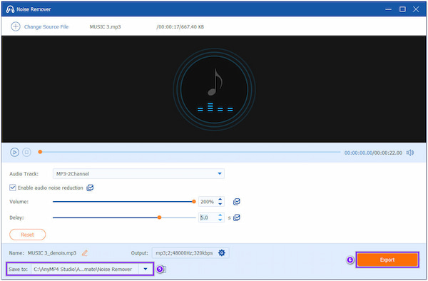
Task: Open output settings gear icon
Action: point(222,253)
